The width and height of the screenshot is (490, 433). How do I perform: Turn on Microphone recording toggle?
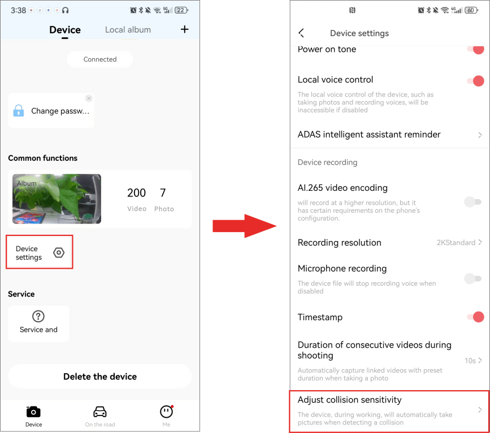click(473, 278)
